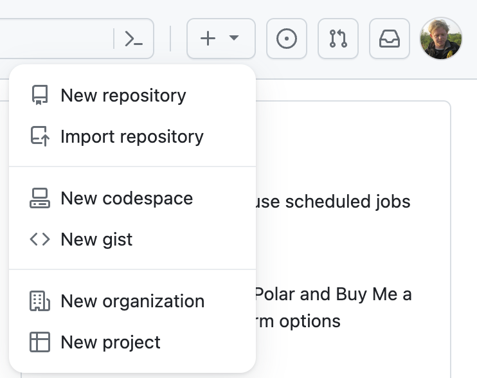The image size is (477, 378).
Task: Choose "Import repository" menu entry
Action: (x=132, y=136)
